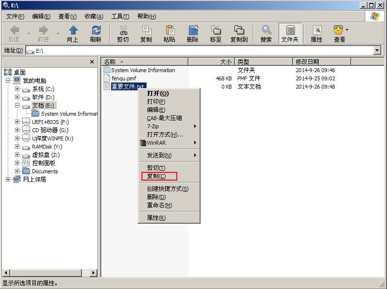Expand the 网上邻居 tree node
This screenshot has height=289, width=387.
pos(8,179)
